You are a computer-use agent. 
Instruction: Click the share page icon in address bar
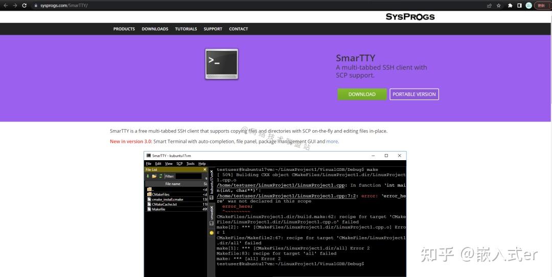pyautogui.click(x=489, y=6)
